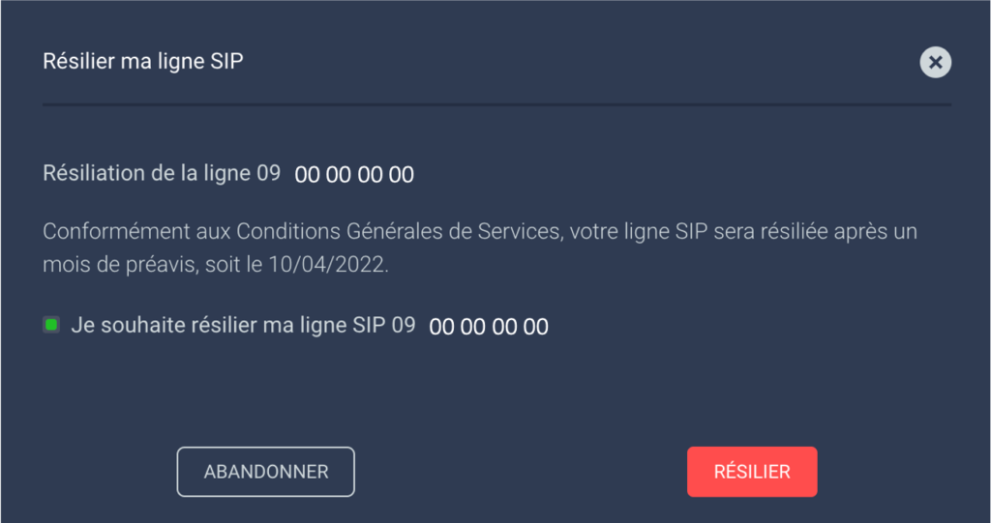Toggle the green SIP cancellation checkbox

point(52,325)
